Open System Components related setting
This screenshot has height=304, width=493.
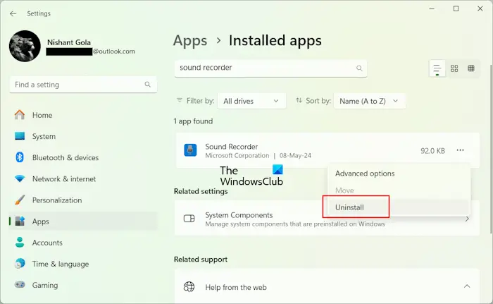click(x=327, y=219)
